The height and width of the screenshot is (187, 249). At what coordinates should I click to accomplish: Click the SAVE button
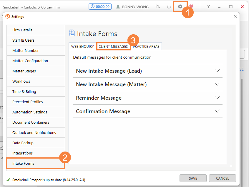click(193, 178)
